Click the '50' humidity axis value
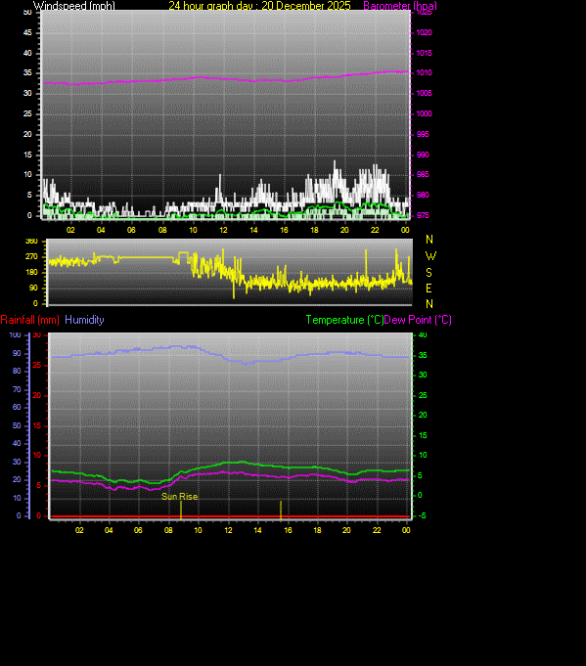Viewport: 586px width, 666px height. click(x=17, y=425)
